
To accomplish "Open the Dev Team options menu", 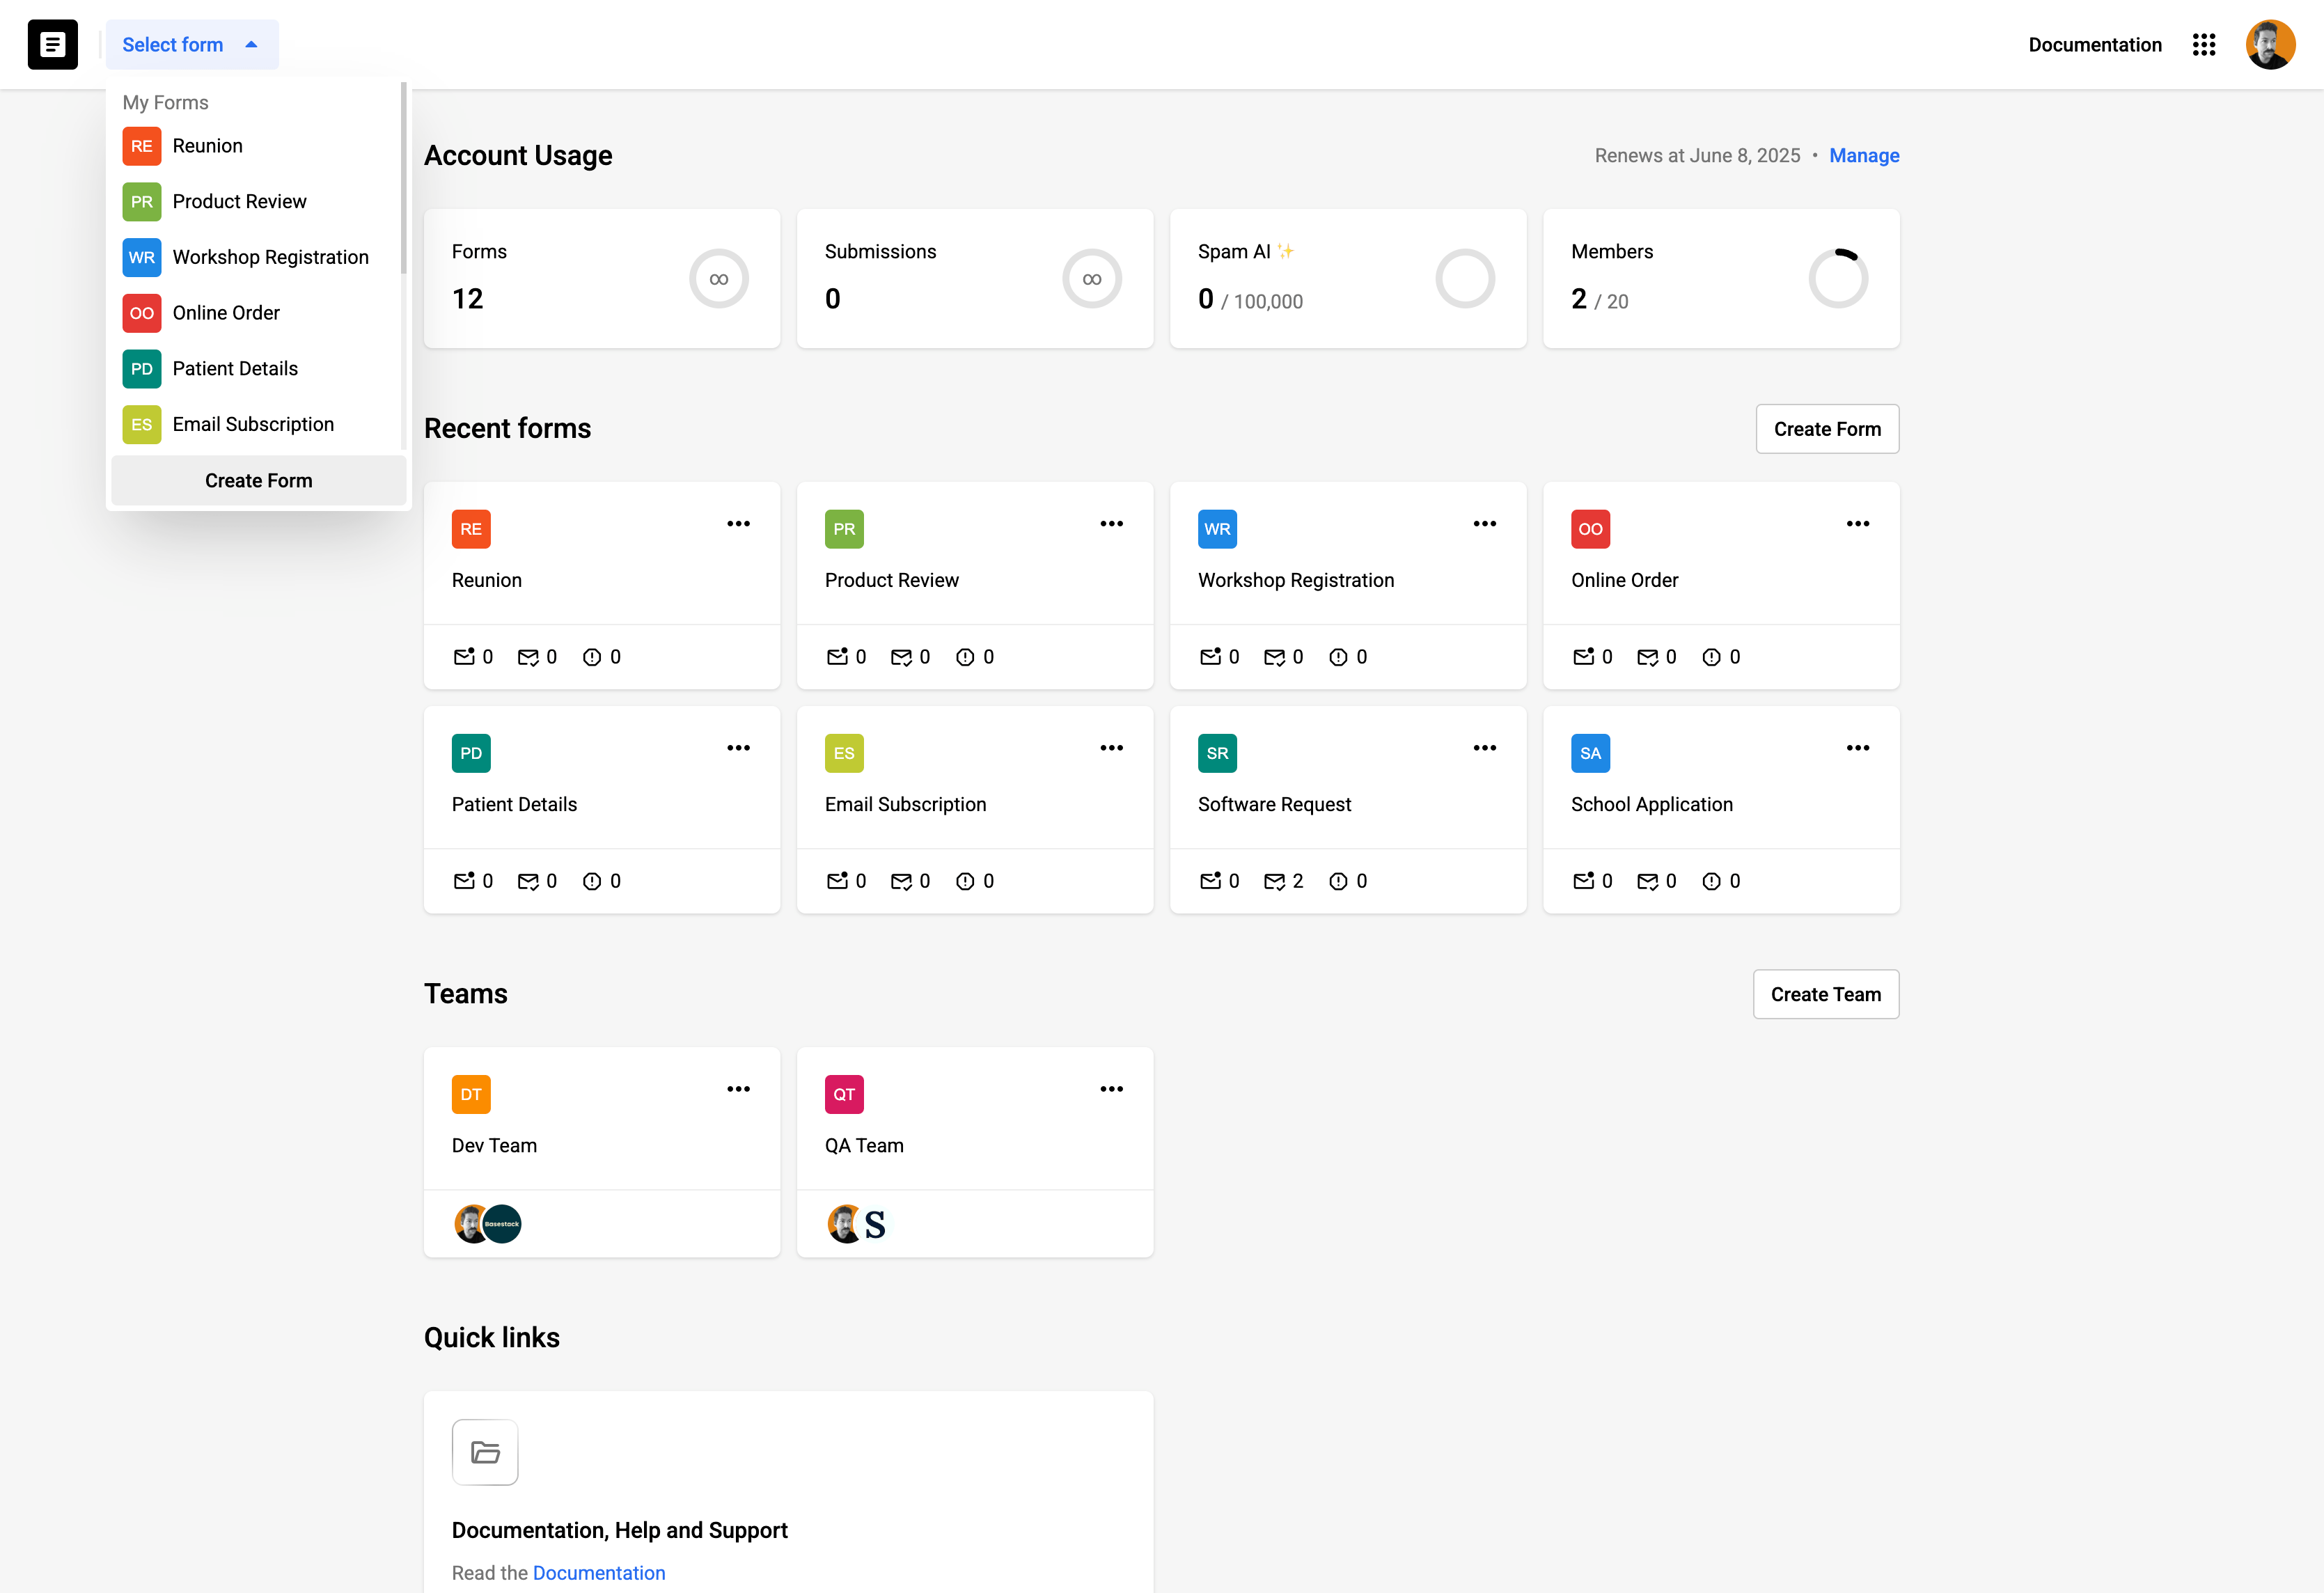I will pyautogui.click(x=738, y=1088).
